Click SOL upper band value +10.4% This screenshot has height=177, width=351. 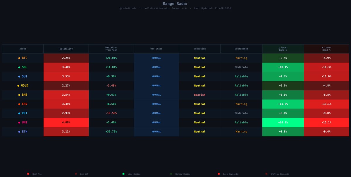point(283,67)
